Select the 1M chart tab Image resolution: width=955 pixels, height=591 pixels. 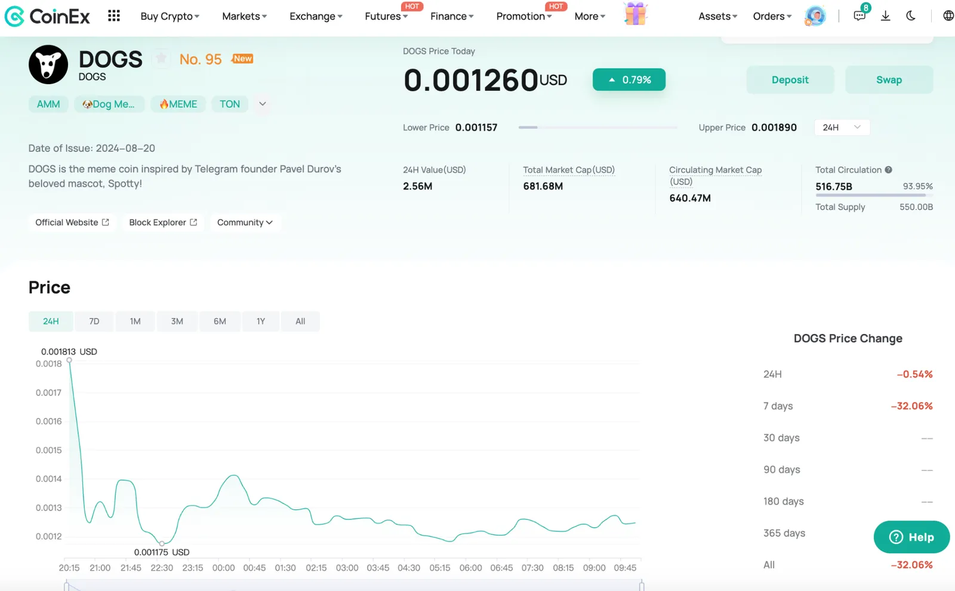(135, 321)
